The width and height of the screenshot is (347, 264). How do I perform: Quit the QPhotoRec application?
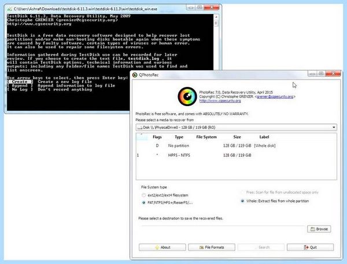point(310,247)
